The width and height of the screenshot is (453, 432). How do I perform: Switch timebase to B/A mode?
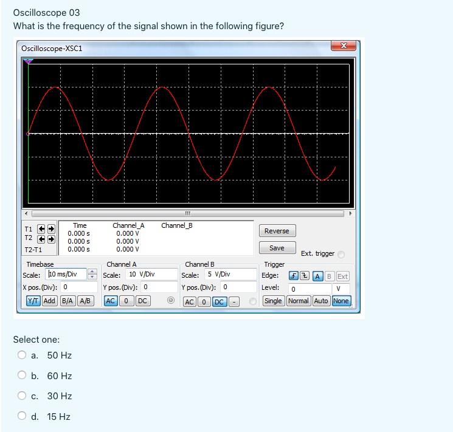point(67,301)
